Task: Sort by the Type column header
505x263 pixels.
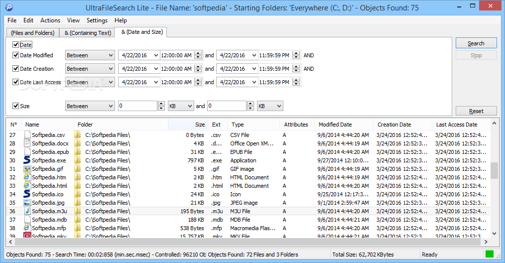Action: [x=253, y=125]
